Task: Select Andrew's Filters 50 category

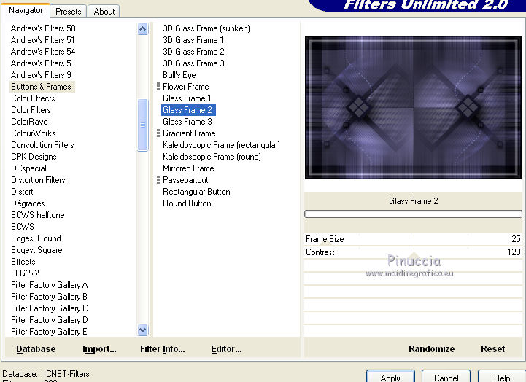Action: (x=43, y=28)
